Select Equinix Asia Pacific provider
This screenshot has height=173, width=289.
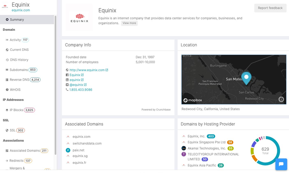[201, 165]
